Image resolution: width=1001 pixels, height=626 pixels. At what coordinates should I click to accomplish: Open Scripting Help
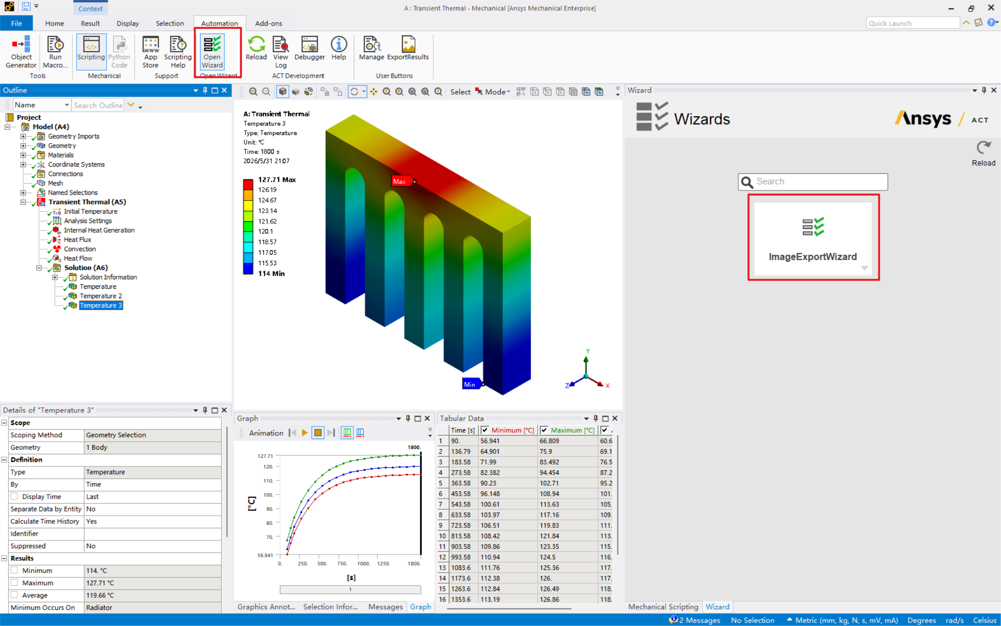pyautogui.click(x=178, y=52)
